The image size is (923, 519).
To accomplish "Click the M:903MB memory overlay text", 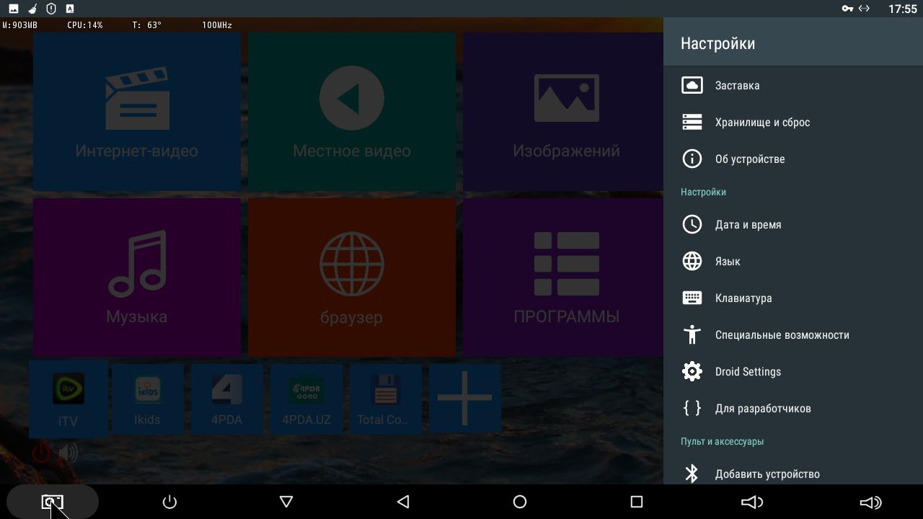I will point(20,25).
